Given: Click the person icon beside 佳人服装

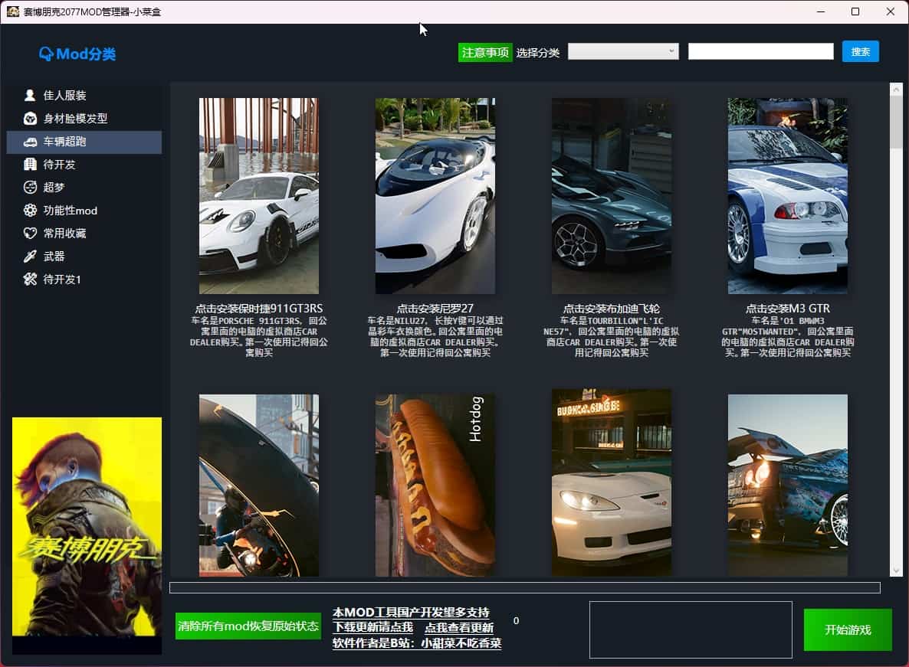Looking at the screenshot, I should [x=30, y=96].
